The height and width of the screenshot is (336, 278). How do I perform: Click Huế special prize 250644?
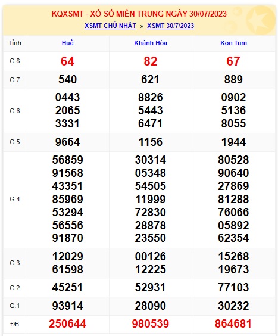point(67,323)
